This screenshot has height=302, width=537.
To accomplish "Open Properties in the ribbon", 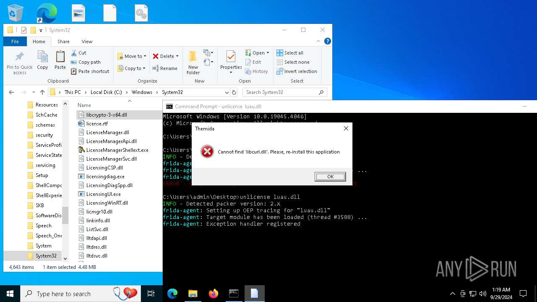I will coord(231,62).
